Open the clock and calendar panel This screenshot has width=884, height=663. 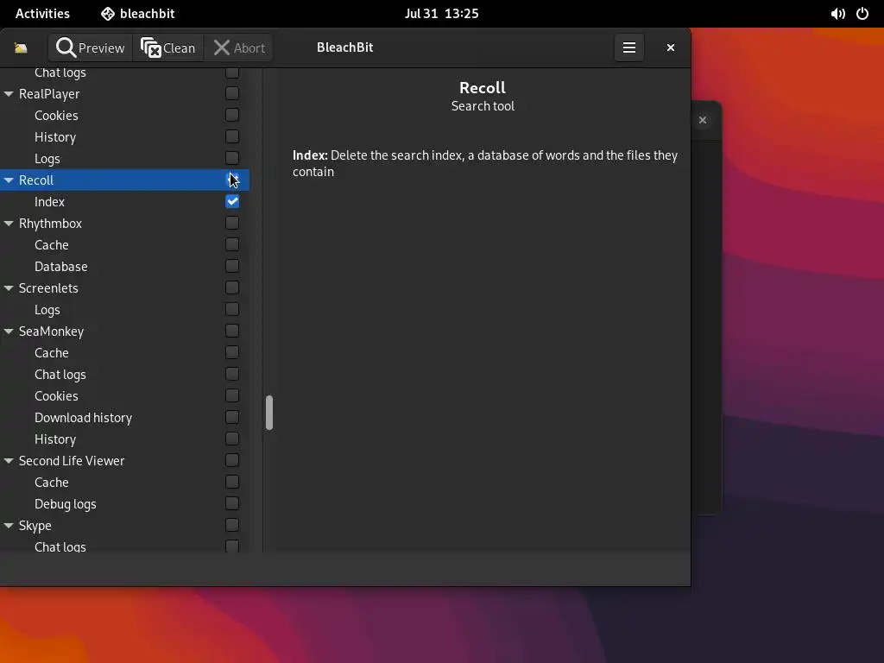[x=441, y=14]
